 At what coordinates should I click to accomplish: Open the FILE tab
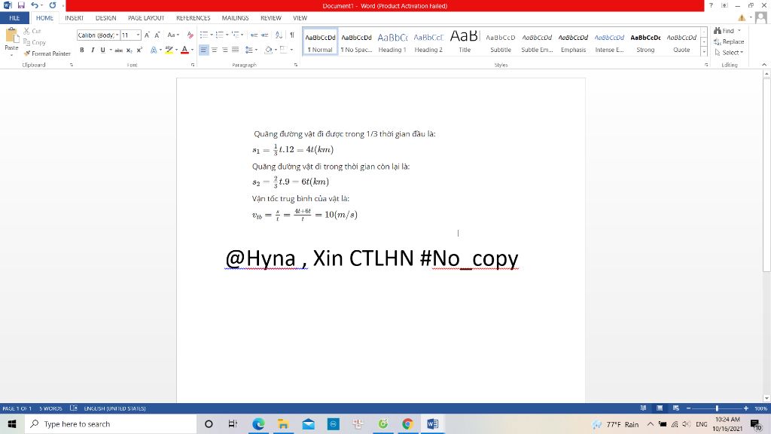[x=15, y=18]
